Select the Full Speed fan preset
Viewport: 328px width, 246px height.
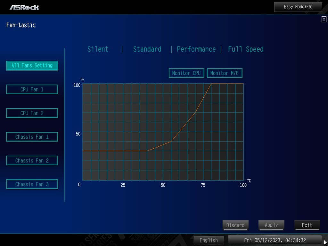click(246, 49)
